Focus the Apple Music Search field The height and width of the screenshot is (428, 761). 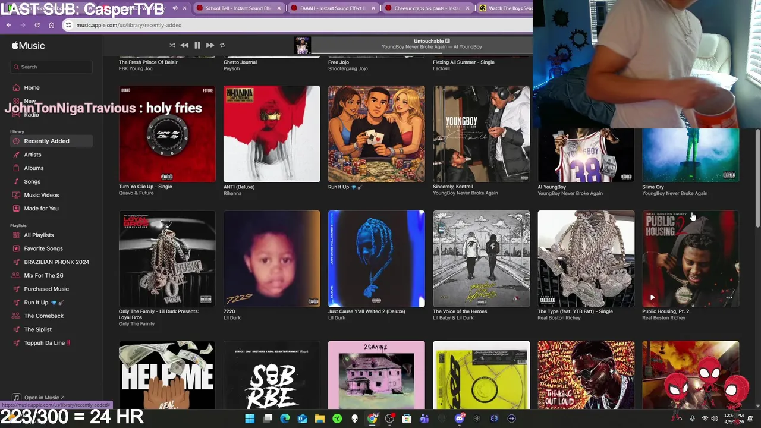pos(52,67)
